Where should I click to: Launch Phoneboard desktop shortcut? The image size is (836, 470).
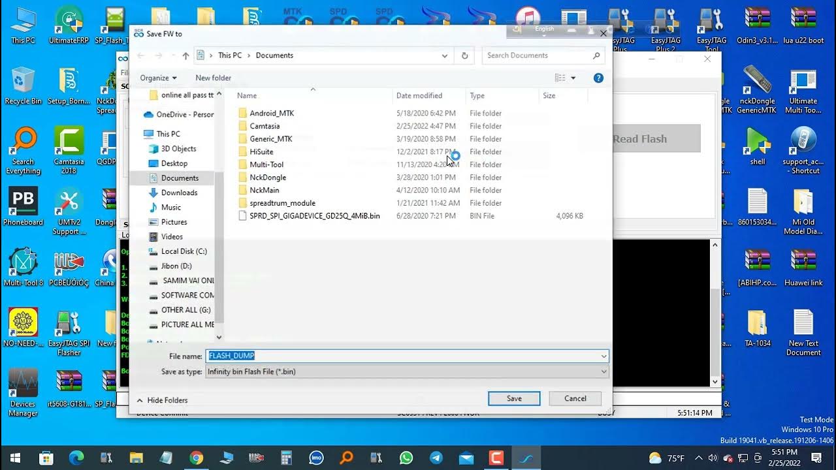pyautogui.click(x=23, y=206)
